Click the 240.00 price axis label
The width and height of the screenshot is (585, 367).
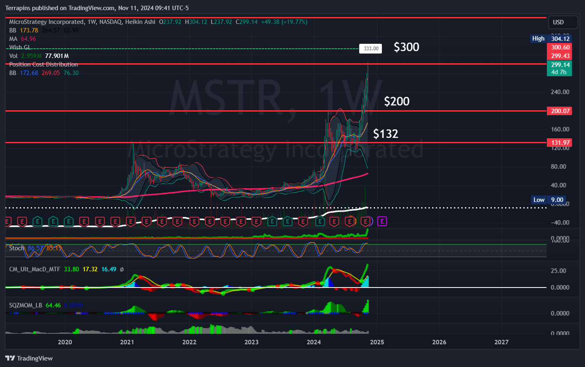560,92
